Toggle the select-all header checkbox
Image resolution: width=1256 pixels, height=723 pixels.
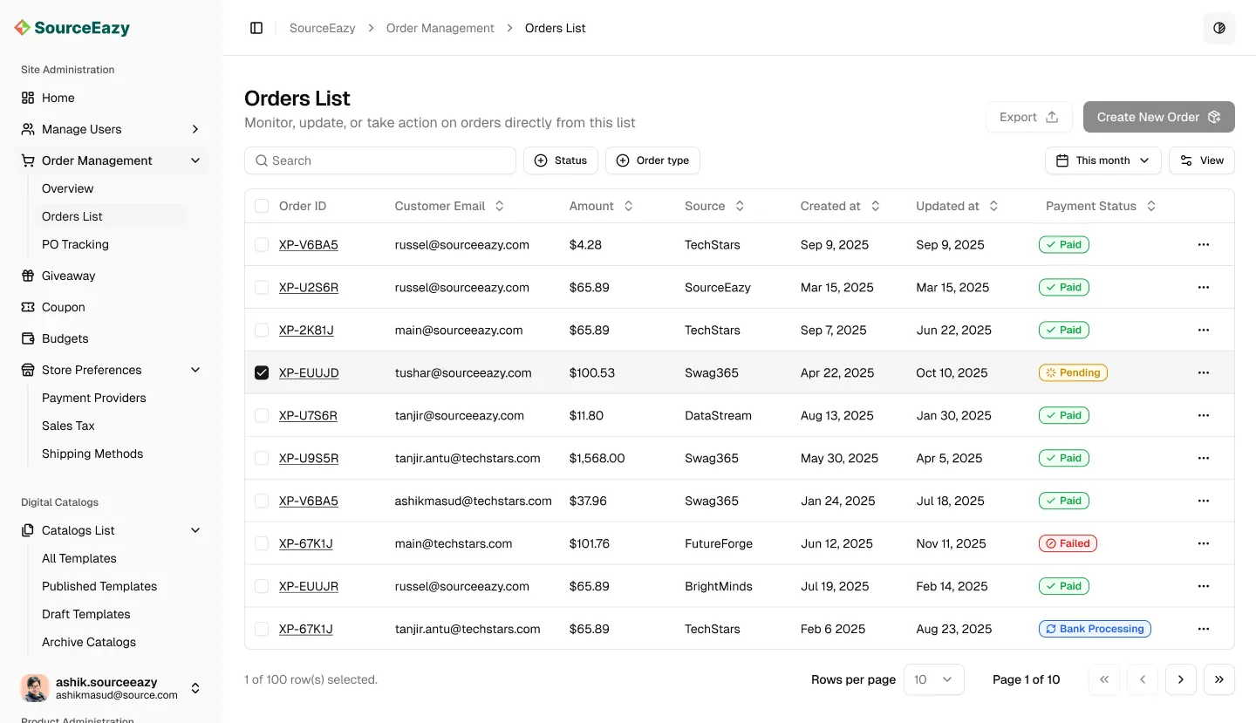click(x=262, y=206)
